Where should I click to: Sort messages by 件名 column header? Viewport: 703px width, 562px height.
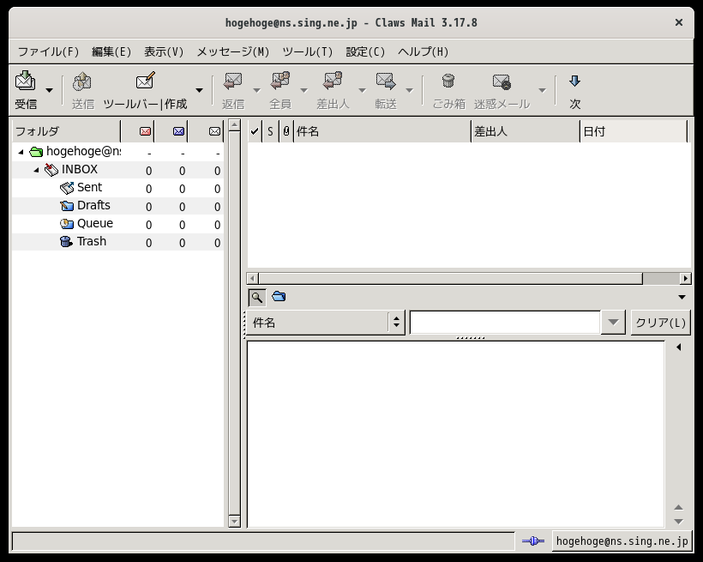(x=382, y=131)
